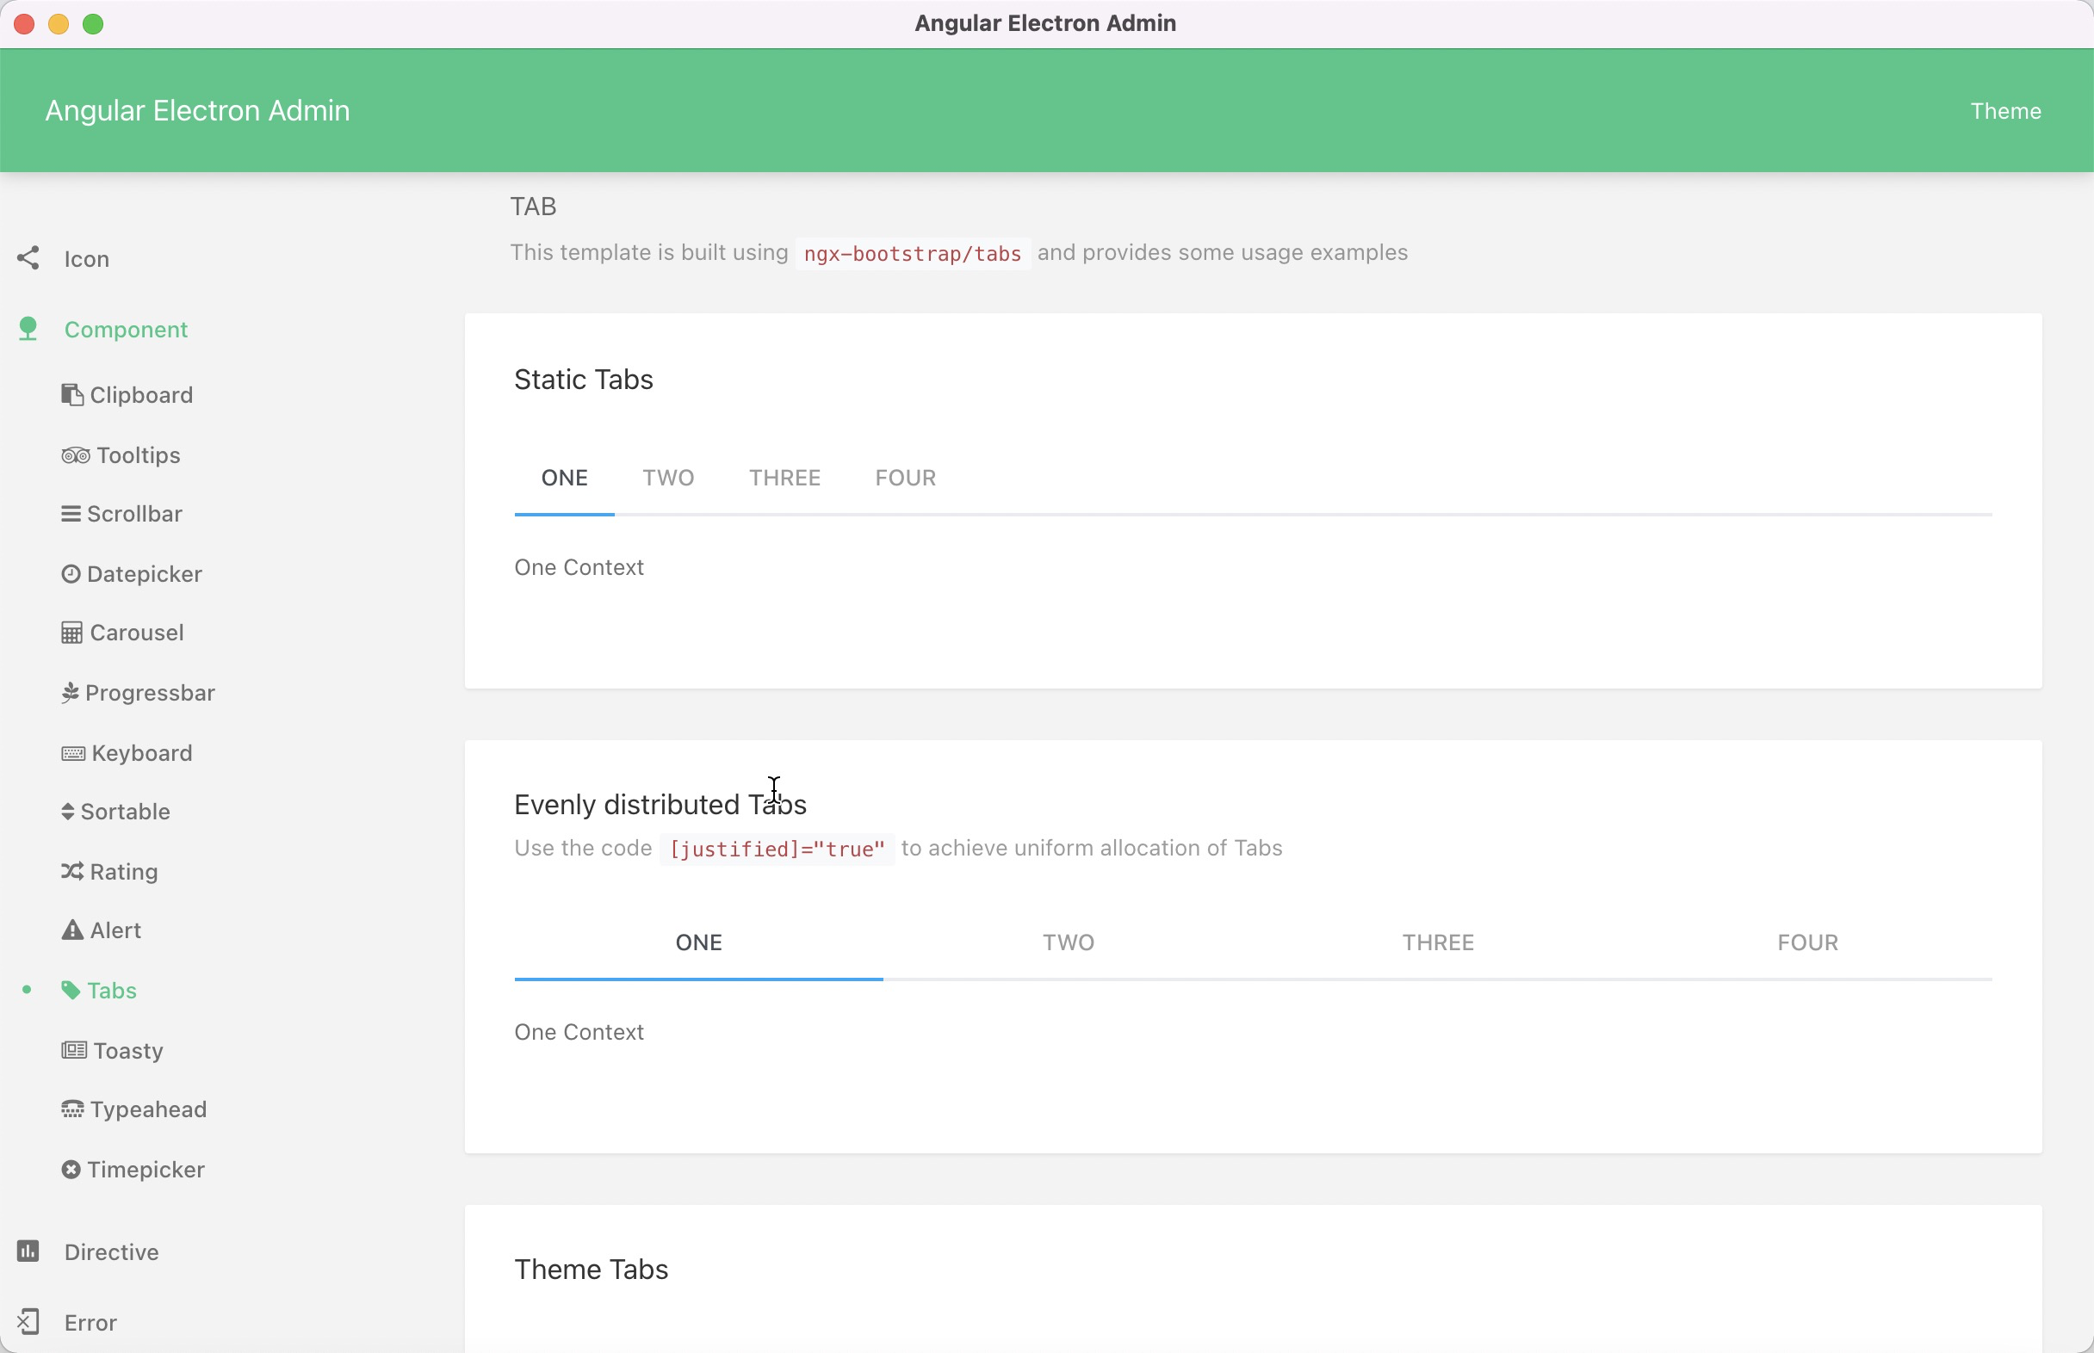Select the THREE tab in Static Tabs
The width and height of the screenshot is (2094, 1353).
pos(783,478)
